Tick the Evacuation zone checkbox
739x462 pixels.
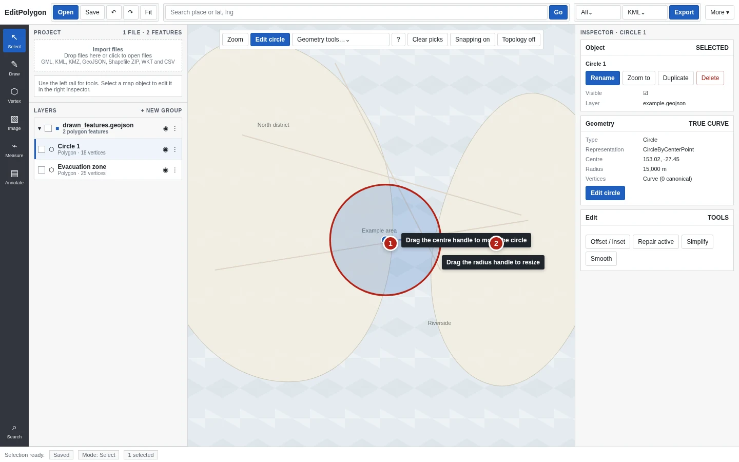coord(42,170)
